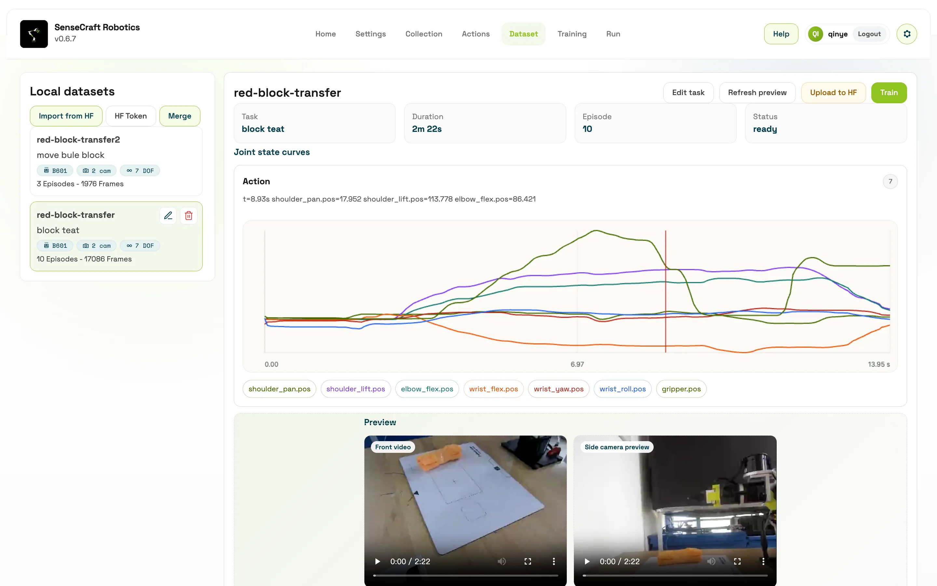Screen dimensions: 937x586
Task: Toggle the shoulder_lift.pos curve
Action: (x=355, y=389)
